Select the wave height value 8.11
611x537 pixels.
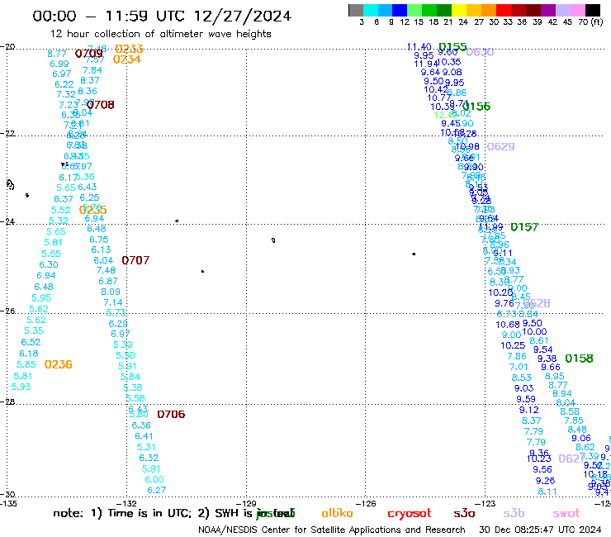coord(547,492)
